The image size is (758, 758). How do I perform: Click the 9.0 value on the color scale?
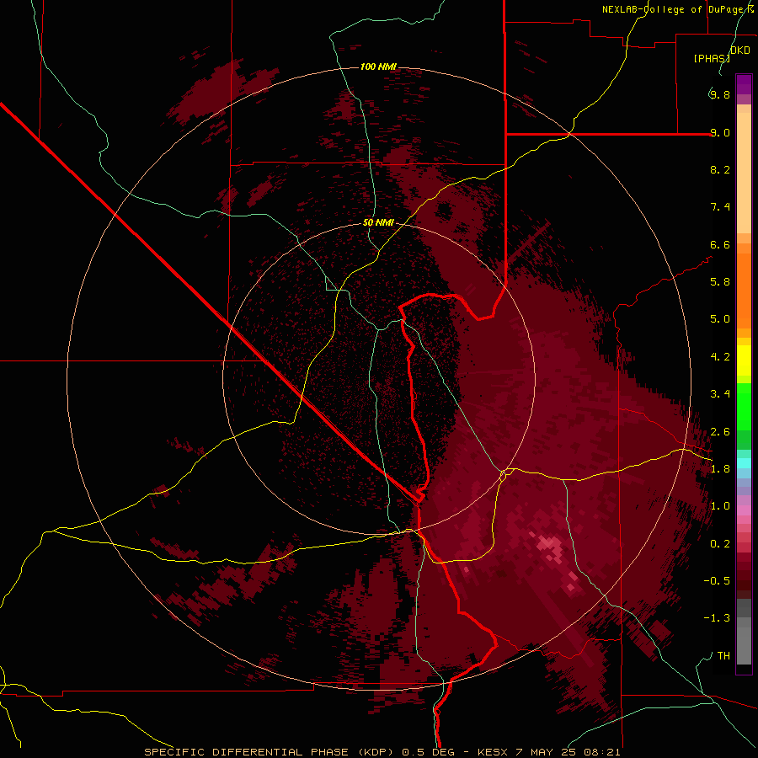720,132
